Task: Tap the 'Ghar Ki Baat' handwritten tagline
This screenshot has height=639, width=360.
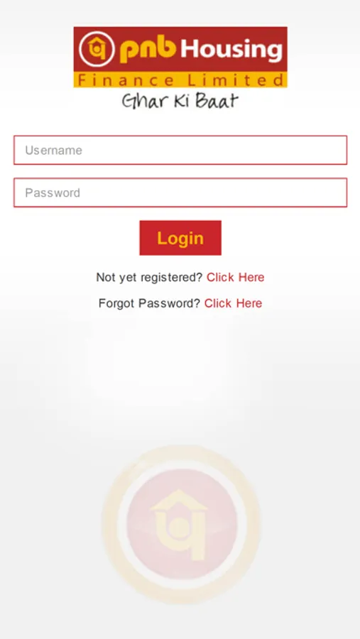Action: [180, 101]
